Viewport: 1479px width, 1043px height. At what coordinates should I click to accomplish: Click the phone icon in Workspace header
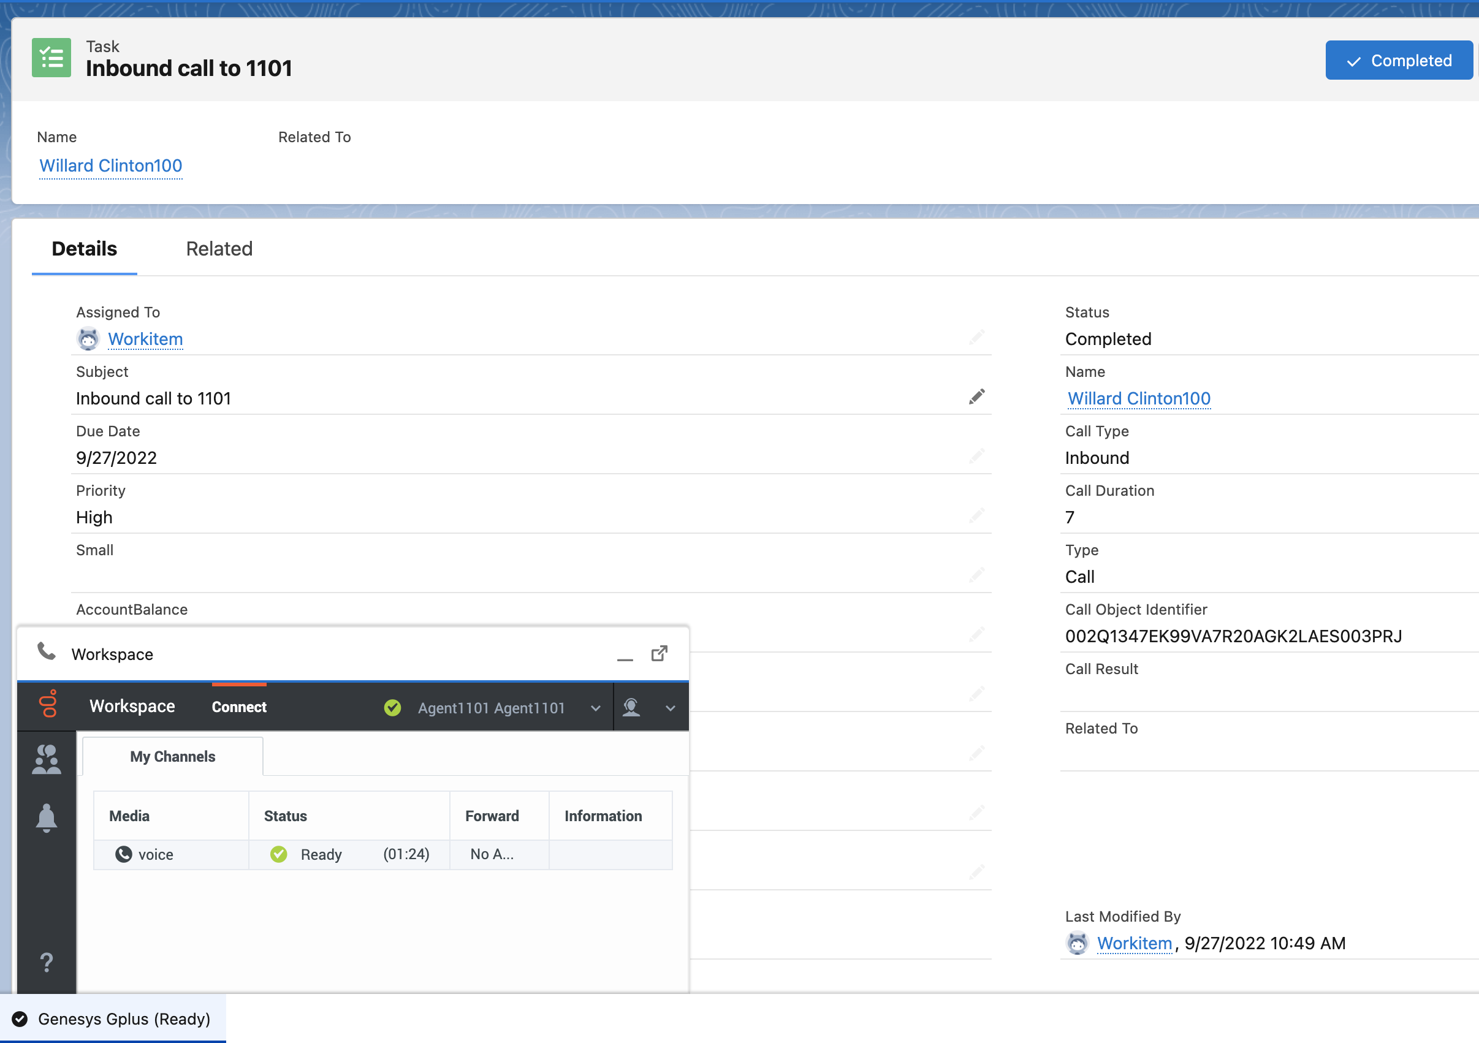click(x=47, y=651)
